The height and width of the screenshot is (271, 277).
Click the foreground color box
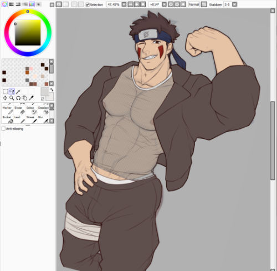45,92
